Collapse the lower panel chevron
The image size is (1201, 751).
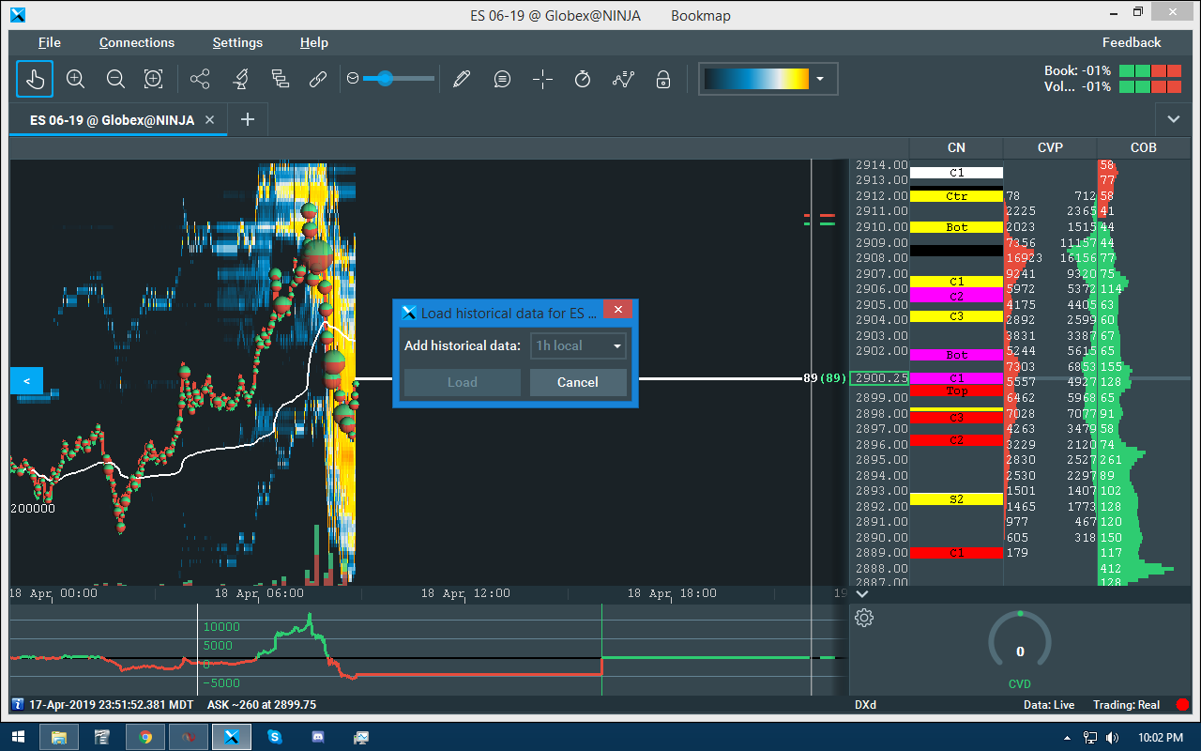[x=863, y=593]
